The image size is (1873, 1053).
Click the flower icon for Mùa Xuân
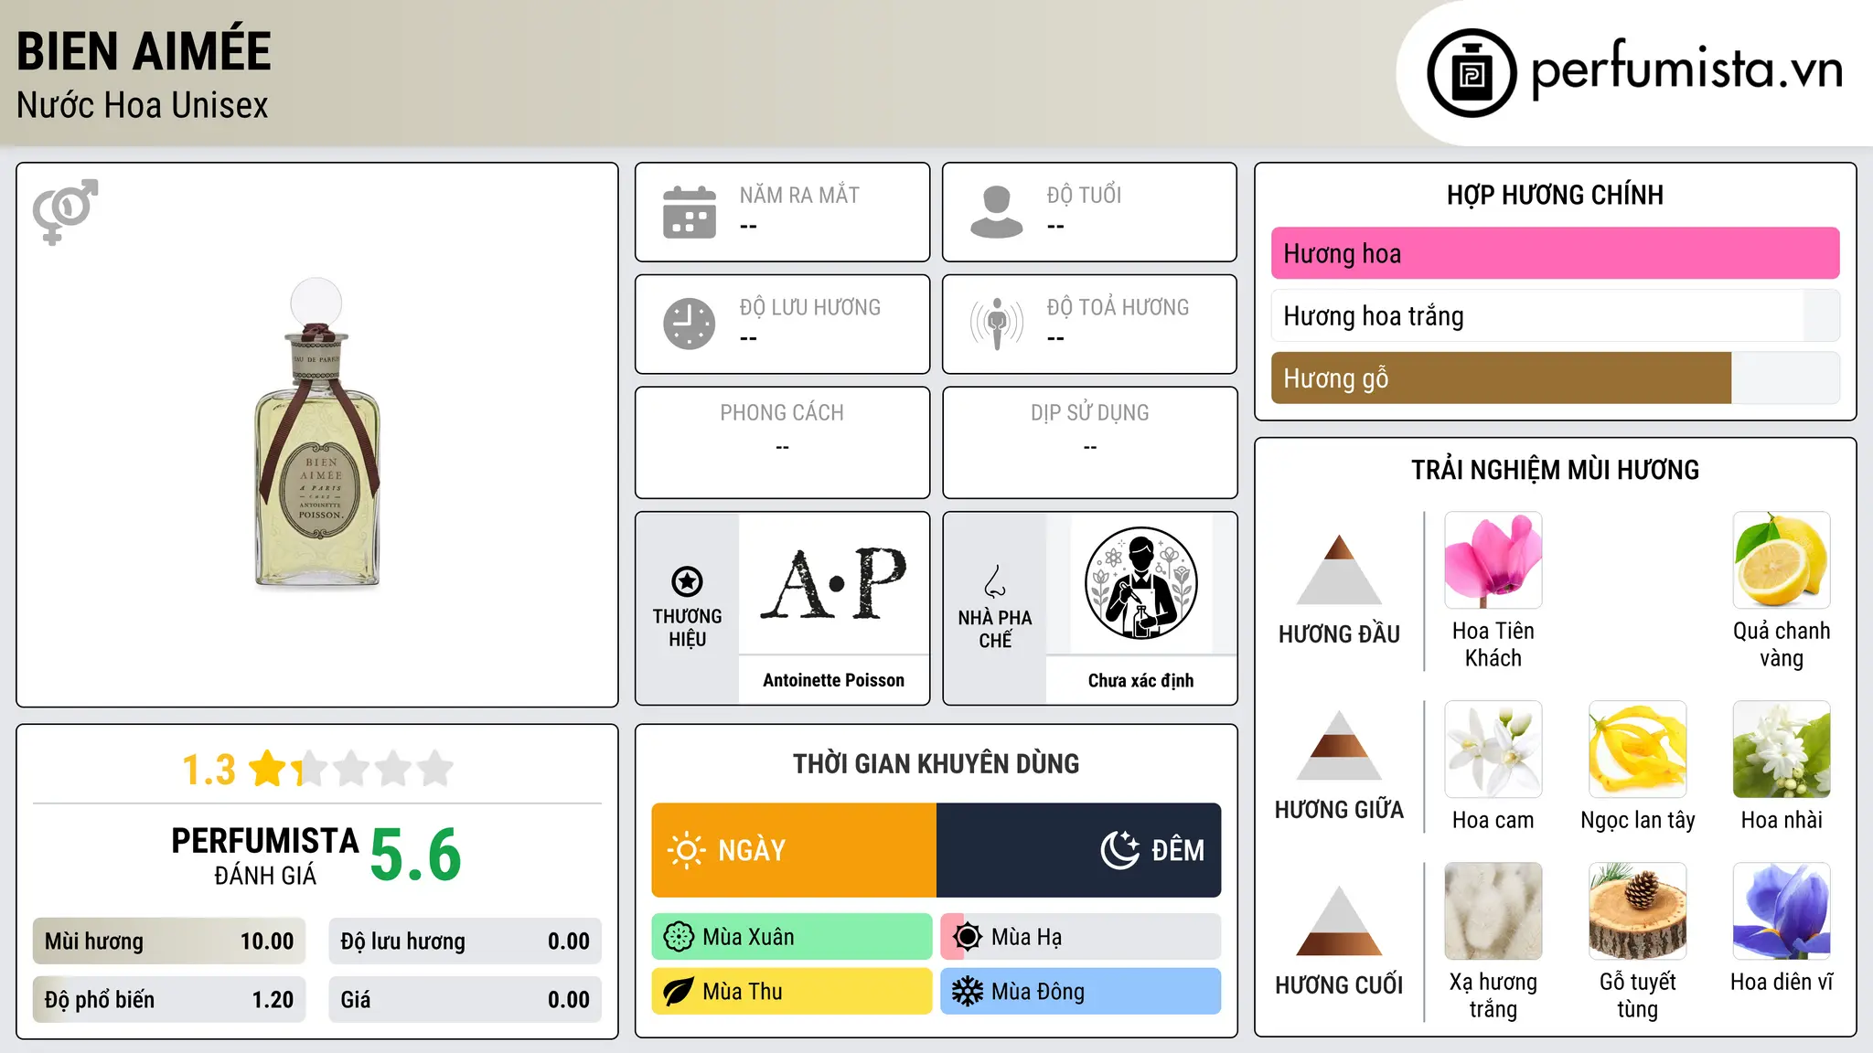[679, 937]
